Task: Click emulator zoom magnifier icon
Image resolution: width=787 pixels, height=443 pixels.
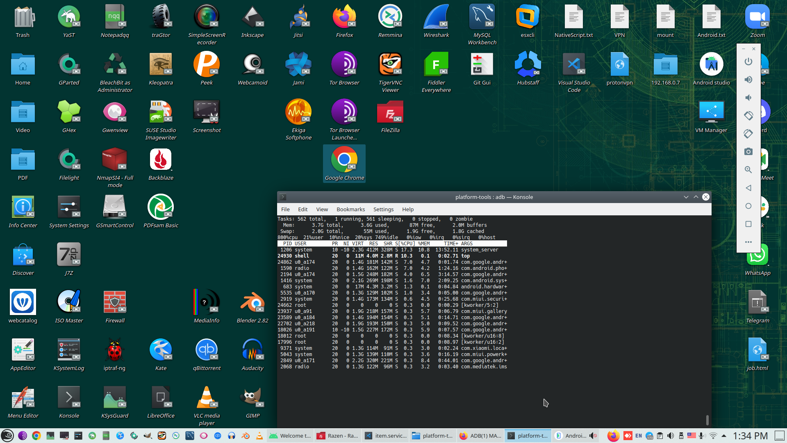Action: 748,170
